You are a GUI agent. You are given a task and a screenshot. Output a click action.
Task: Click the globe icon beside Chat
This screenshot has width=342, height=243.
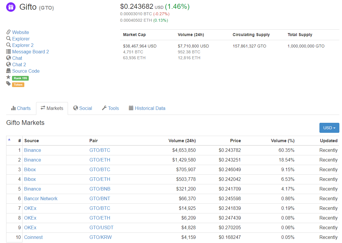(8, 58)
